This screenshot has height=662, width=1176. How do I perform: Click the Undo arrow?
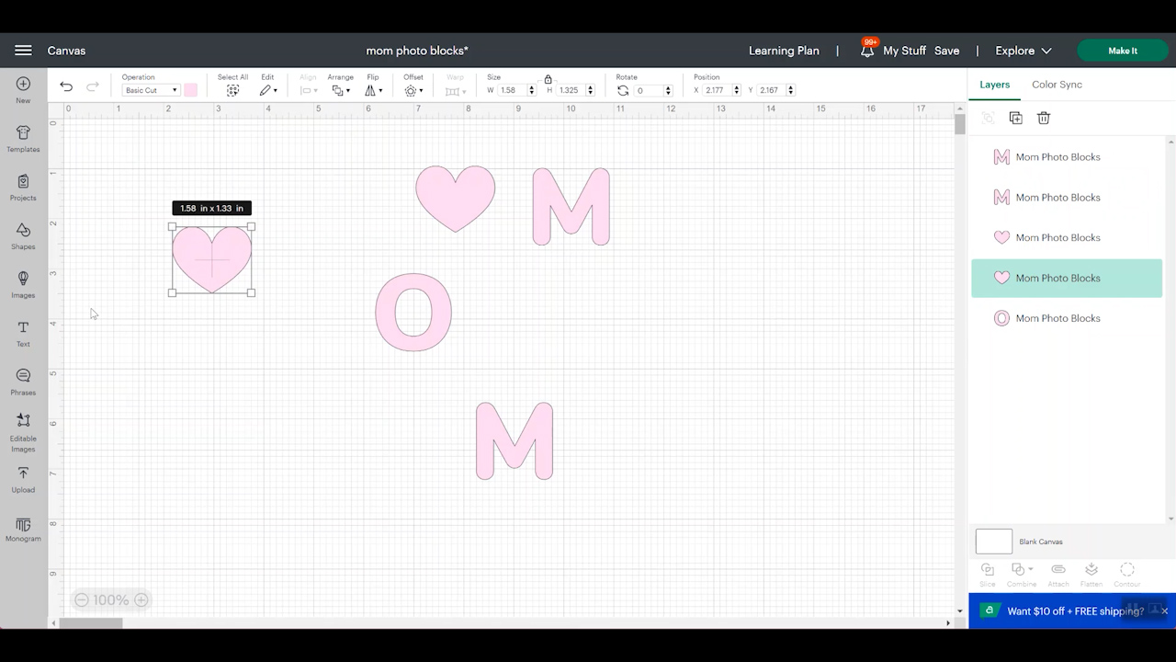click(x=66, y=86)
